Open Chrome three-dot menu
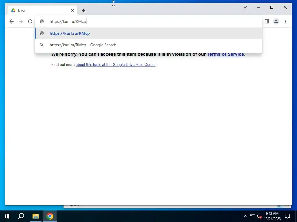The height and width of the screenshot is (222, 297). click(x=285, y=21)
